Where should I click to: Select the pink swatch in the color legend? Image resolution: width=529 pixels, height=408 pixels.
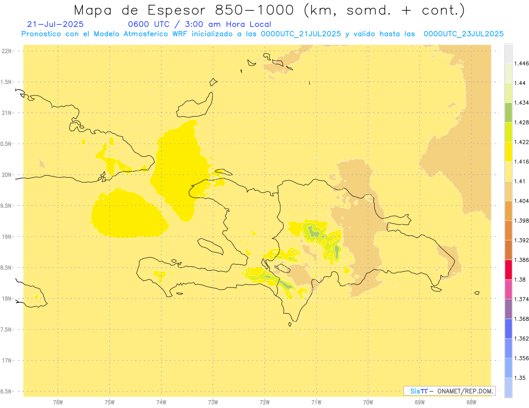508,289
